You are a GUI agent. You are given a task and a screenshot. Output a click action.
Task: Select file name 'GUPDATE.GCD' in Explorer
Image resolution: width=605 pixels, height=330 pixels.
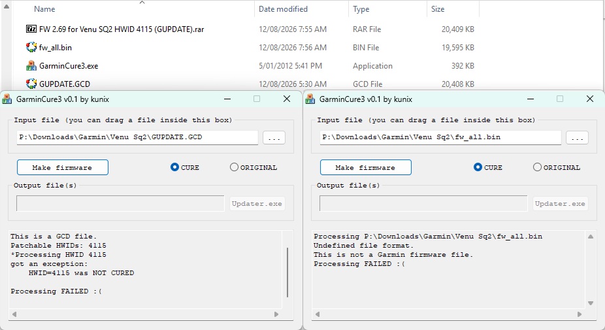tap(65, 84)
